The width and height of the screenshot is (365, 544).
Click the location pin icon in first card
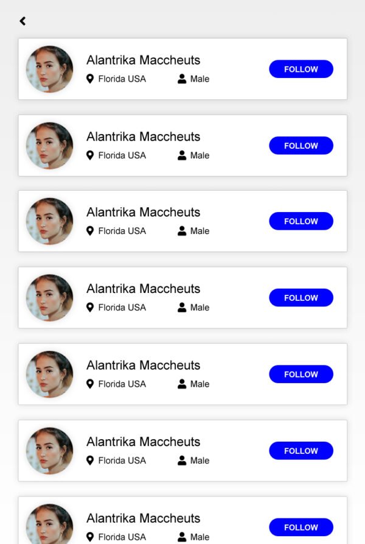pos(90,79)
